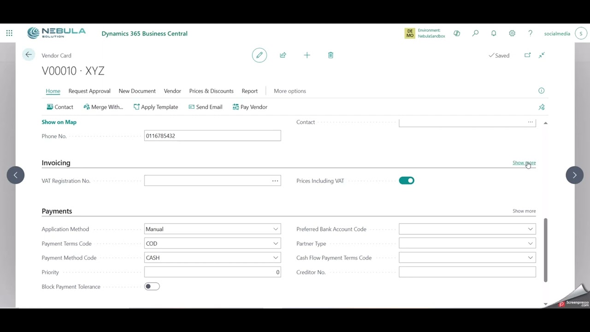Click the pin icon on action bar
The height and width of the screenshot is (332, 590).
pyautogui.click(x=542, y=107)
